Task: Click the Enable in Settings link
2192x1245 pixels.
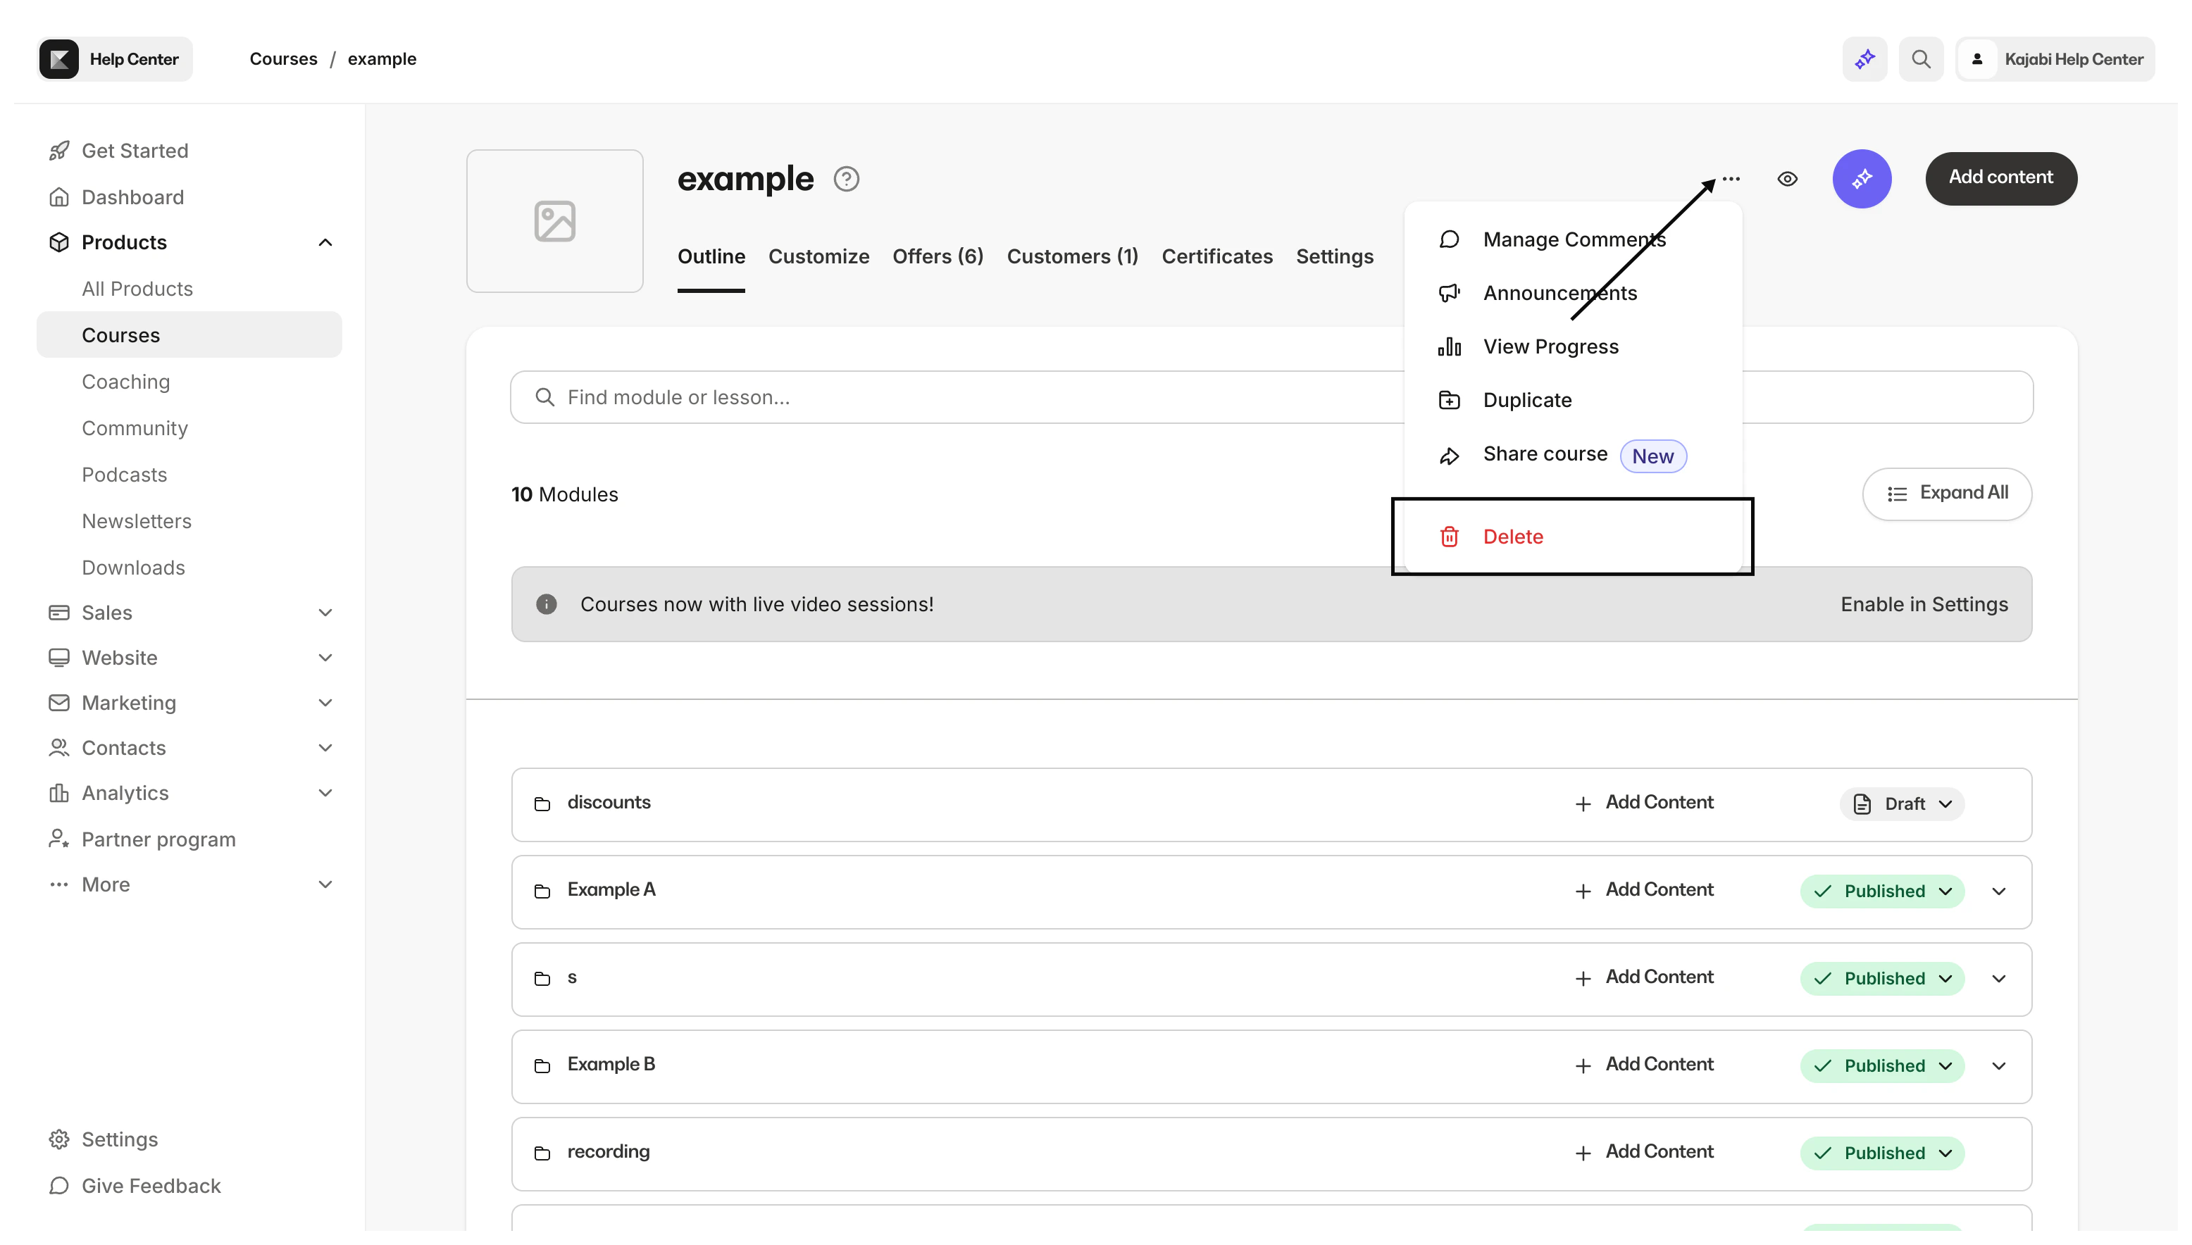Action: (x=1924, y=603)
